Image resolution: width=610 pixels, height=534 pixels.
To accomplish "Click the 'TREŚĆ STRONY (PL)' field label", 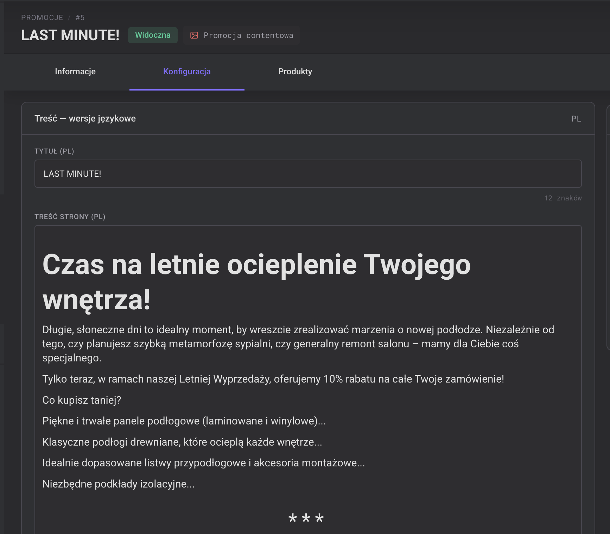I will point(70,217).
